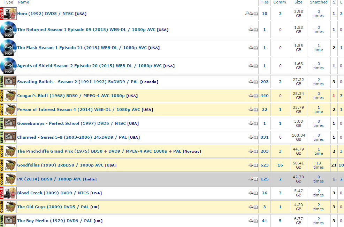Image resolution: width=344 pixels, height=227 pixels.
Task: Click the Goodie treasure chest icon for Coogan's Bluff
Action: pyautogui.click(x=8, y=96)
